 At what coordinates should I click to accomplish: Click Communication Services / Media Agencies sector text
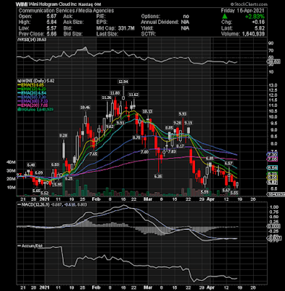[x=66, y=11]
